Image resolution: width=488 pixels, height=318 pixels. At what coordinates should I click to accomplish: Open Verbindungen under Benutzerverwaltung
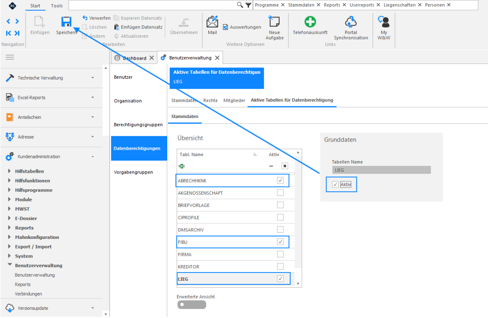(x=28, y=294)
